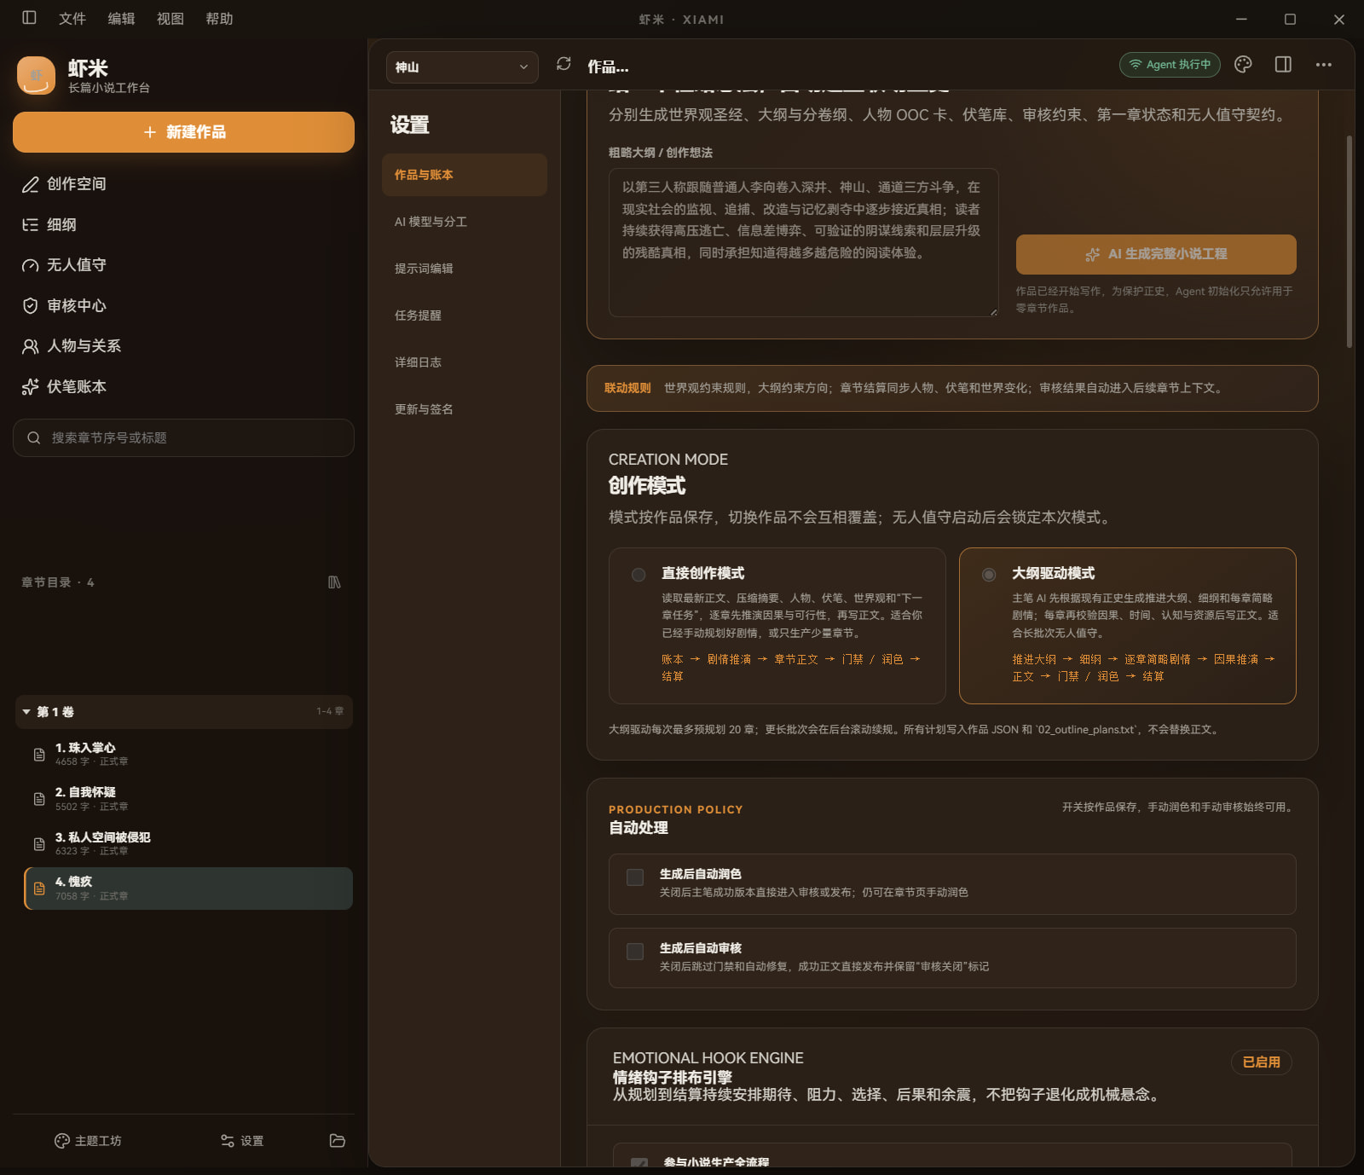Collapse the 第 1 卷 volume expander
This screenshot has height=1175, width=1364.
click(x=26, y=712)
